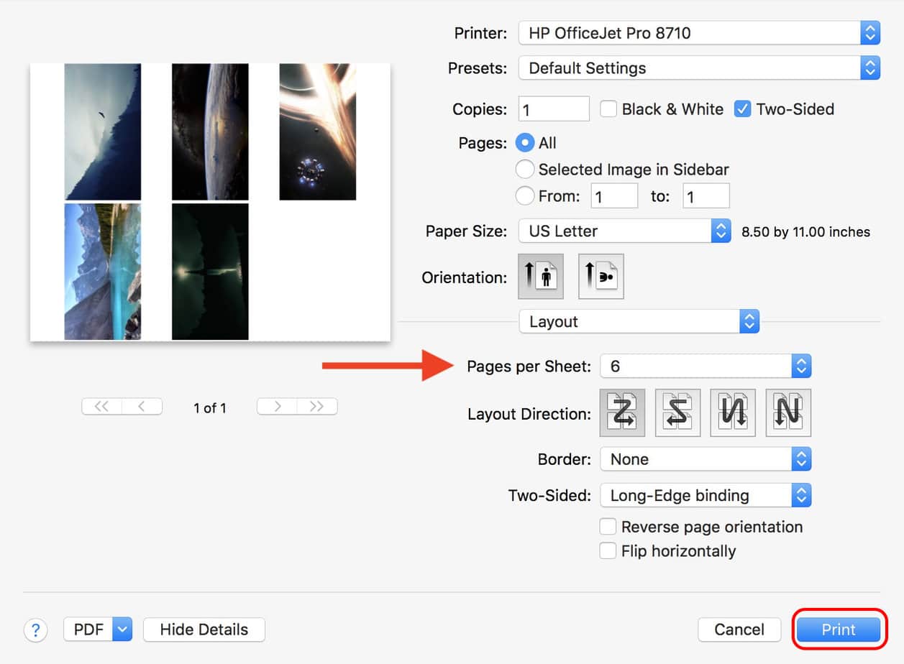Screen dimensions: 904x664
Task: Go to next page in preview
Action: point(277,407)
